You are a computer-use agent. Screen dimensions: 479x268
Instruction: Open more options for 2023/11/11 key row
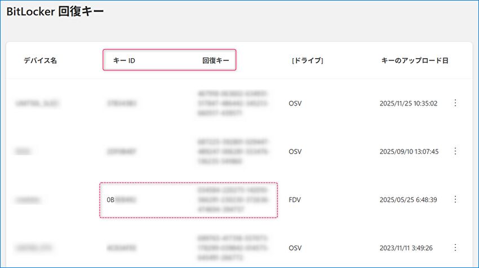(455, 247)
